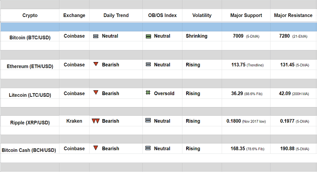
Task: Click Ripple's double red triangle icon
Action: (96, 121)
